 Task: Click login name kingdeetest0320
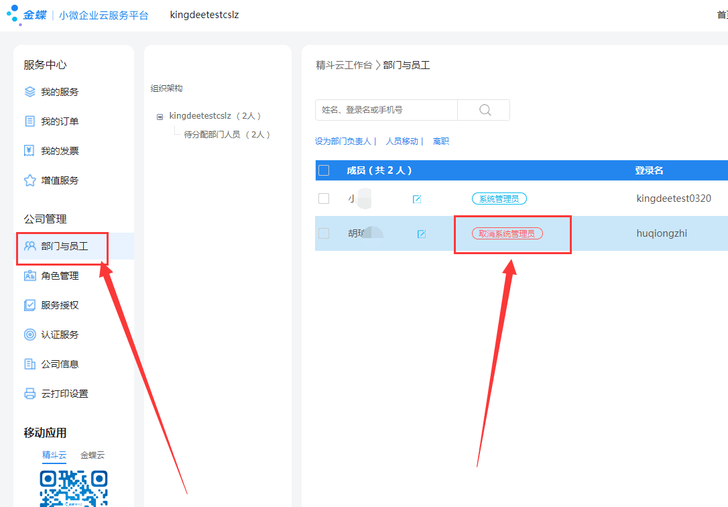[674, 199]
